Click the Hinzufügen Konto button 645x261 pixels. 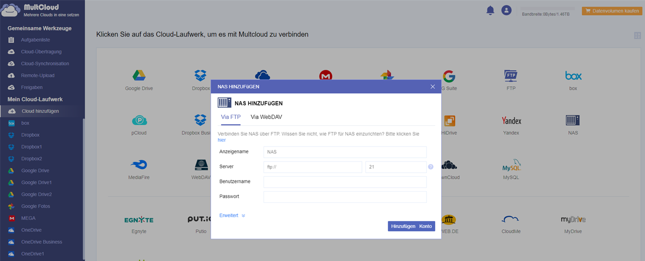411,227
